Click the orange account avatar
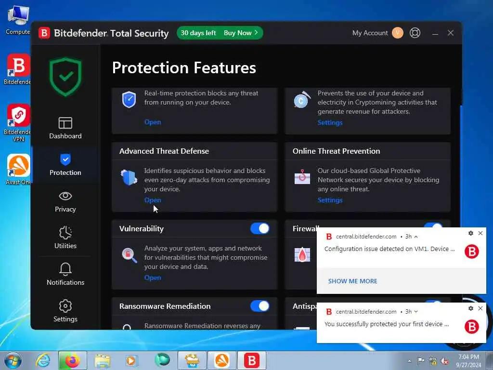Screen dimensions: 493x370 397,33
